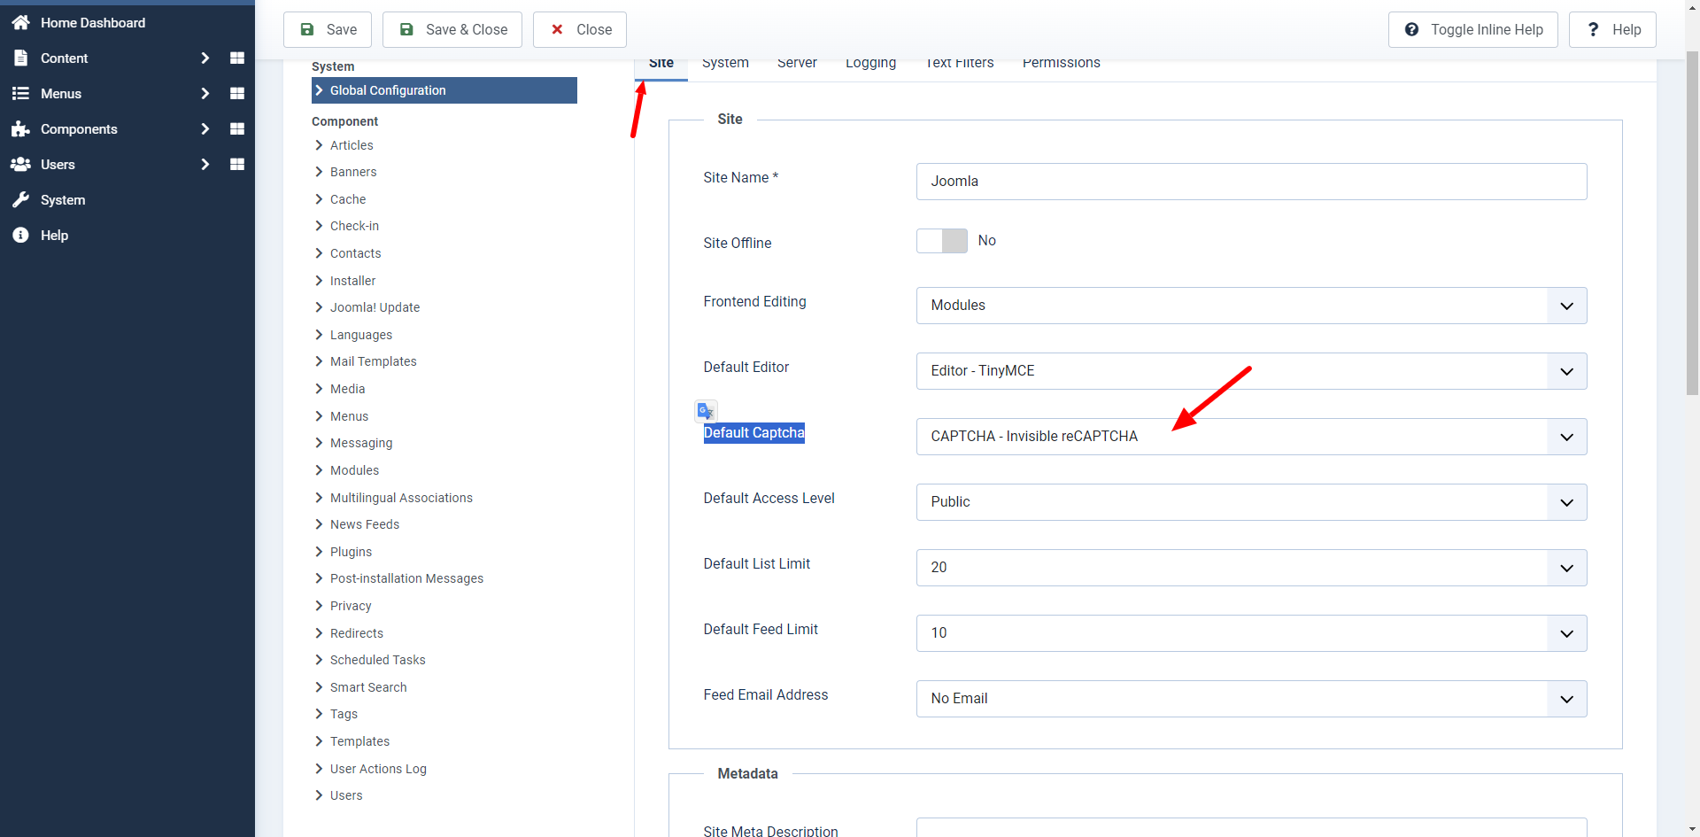Toggle Inline Help on the toolbar
1700x837 pixels.
1472,30
